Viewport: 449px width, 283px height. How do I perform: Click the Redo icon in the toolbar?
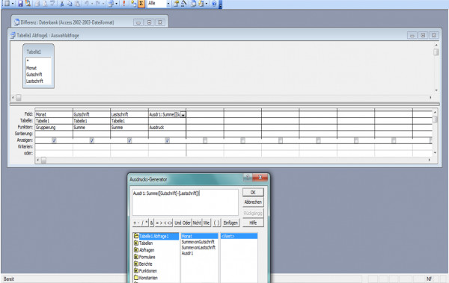click(98, 4)
